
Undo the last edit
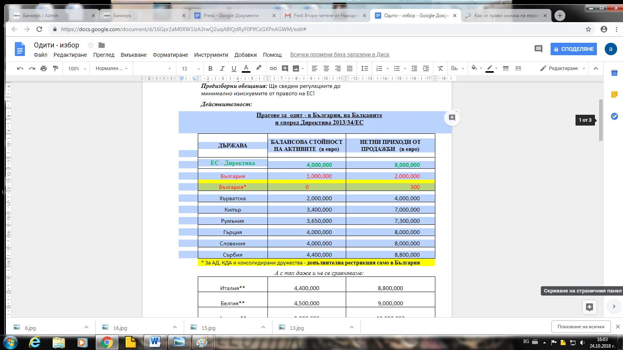20,68
